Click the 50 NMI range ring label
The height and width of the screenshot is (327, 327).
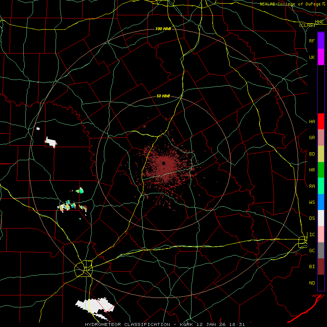[163, 96]
